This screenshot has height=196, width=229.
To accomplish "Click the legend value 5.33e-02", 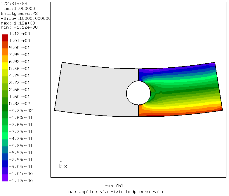I will 19,104.
